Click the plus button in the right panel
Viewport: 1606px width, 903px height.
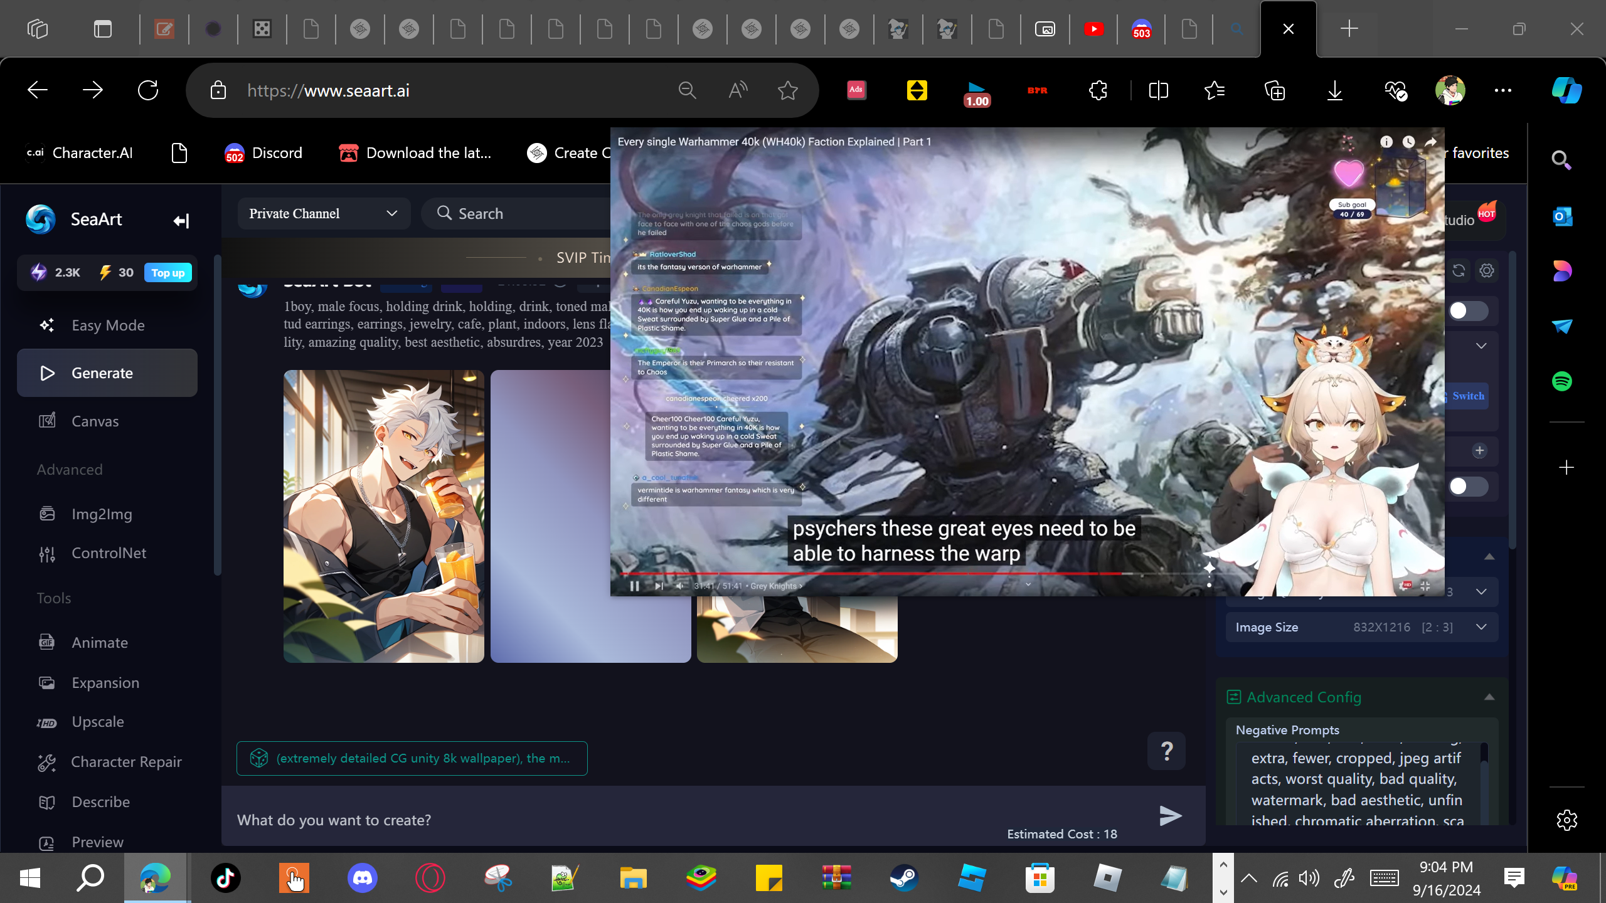1480,451
